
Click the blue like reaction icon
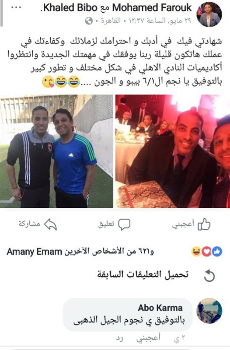click(x=217, y=252)
